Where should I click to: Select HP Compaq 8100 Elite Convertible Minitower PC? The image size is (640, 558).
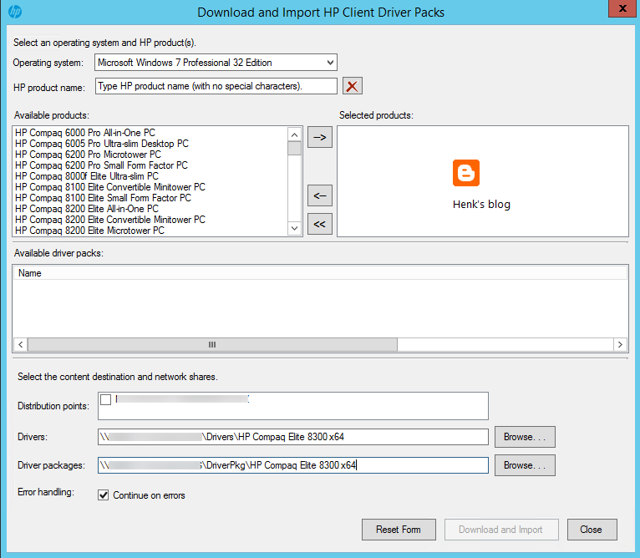(110, 187)
